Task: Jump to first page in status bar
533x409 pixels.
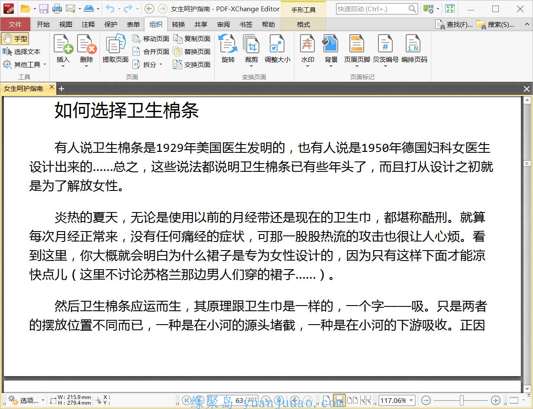Action: (187, 400)
